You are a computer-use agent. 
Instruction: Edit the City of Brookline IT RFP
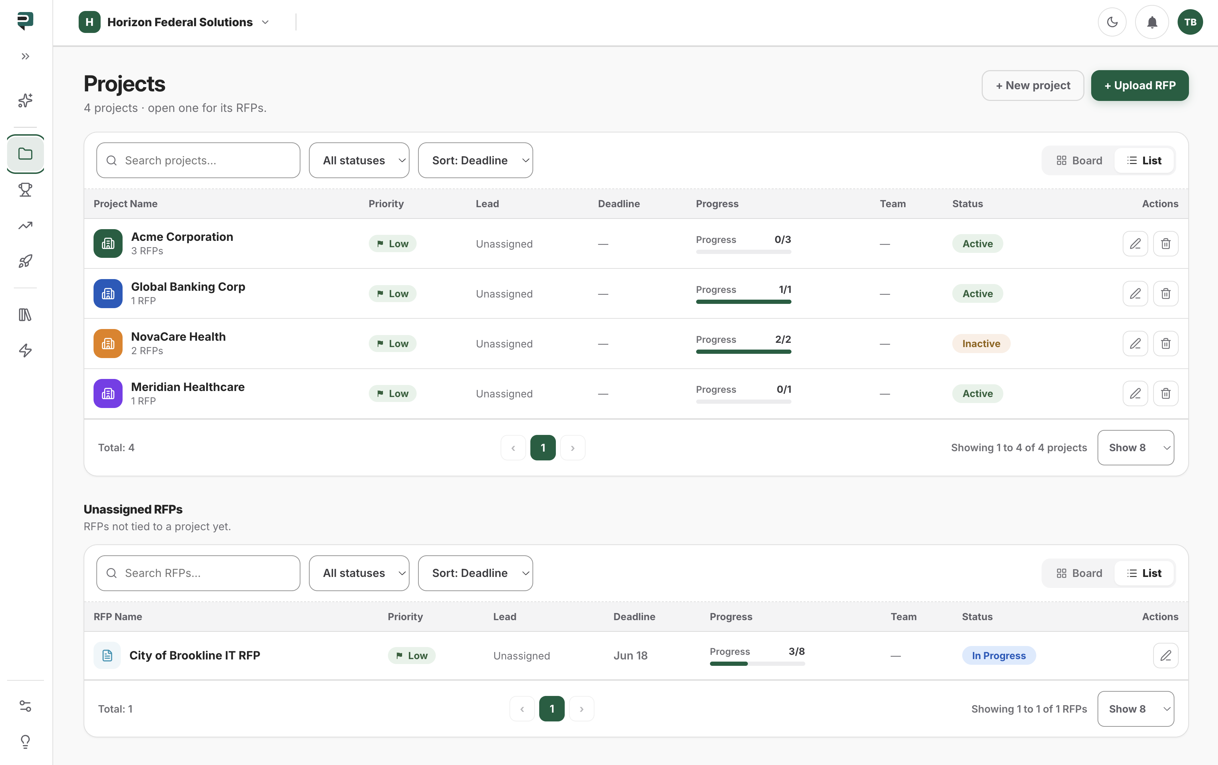tap(1166, 655)
